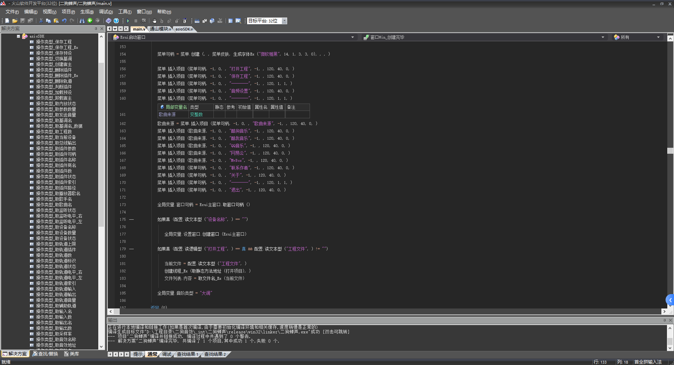Click the blue book library icon
Image resolution: width=674 pixels, height=365 pixels.
[x=108, y=21]
